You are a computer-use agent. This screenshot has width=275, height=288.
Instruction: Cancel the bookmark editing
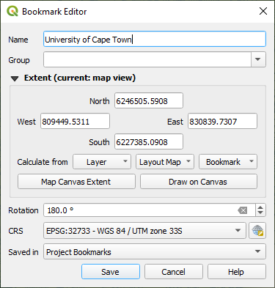(174, 272)
